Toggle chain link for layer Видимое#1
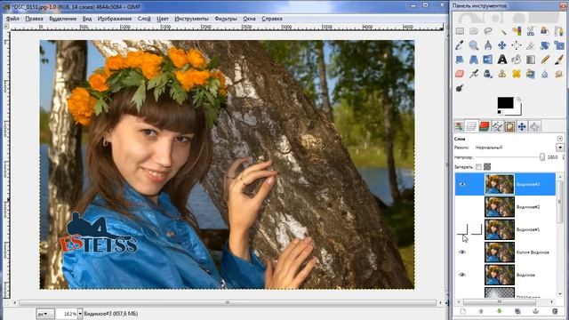 477,229
